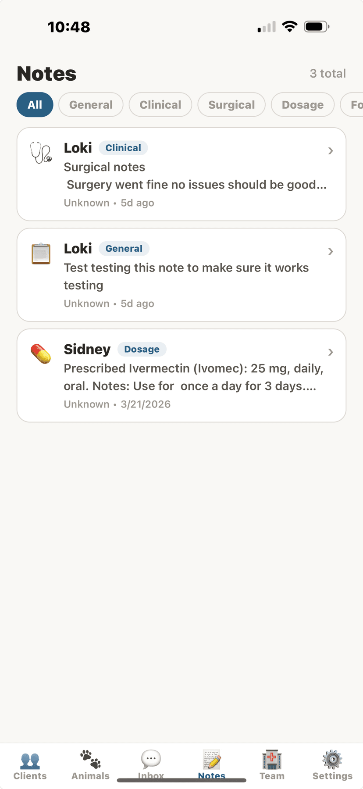Open the Settings gear icon
This screenshot has width=363, height=789.
pyautogui.click(x=332, y=760)
